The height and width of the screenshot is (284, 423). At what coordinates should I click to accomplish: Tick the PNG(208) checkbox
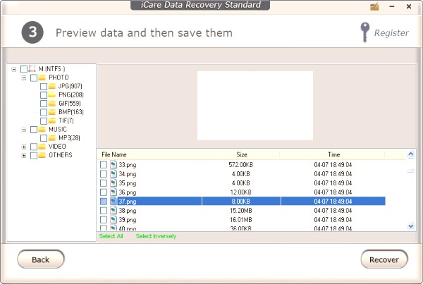coord(44,95)
